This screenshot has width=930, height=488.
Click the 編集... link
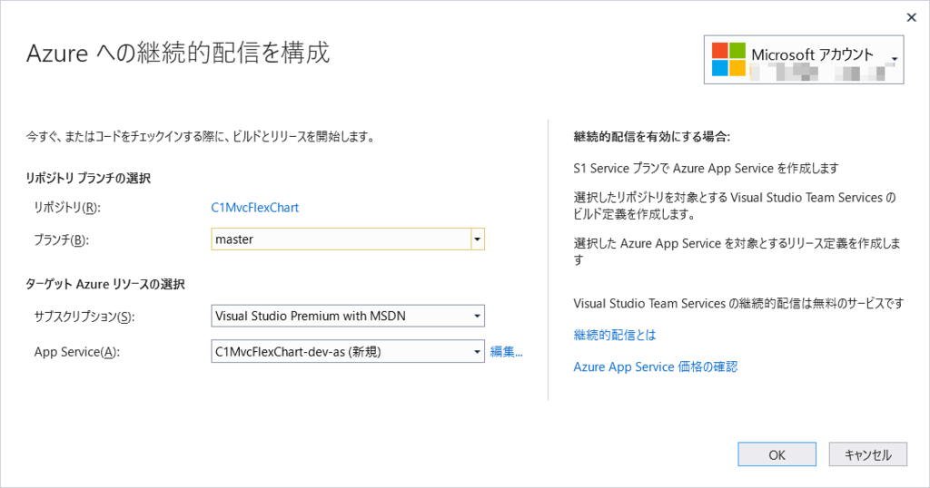click(507, 352)
